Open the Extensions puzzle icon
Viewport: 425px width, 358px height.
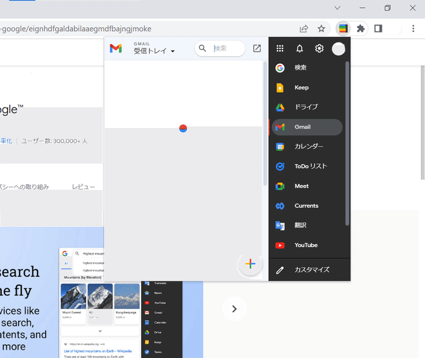pyautogui.click(x=361, y=29)
